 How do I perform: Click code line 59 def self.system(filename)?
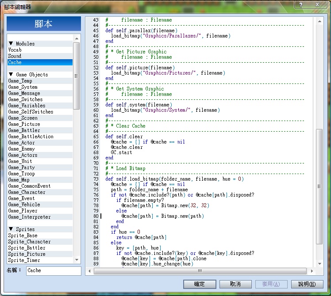pos(139,105)
